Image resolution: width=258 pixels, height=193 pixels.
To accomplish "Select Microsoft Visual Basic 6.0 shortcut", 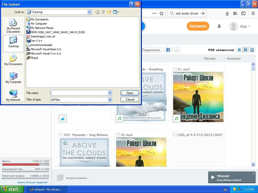I will pos(44,49).
